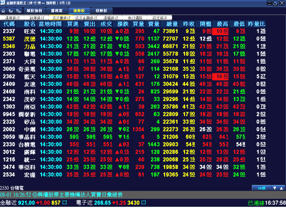Click the small square after 金融近 857
286x208 pixels.
pos(65,203)
